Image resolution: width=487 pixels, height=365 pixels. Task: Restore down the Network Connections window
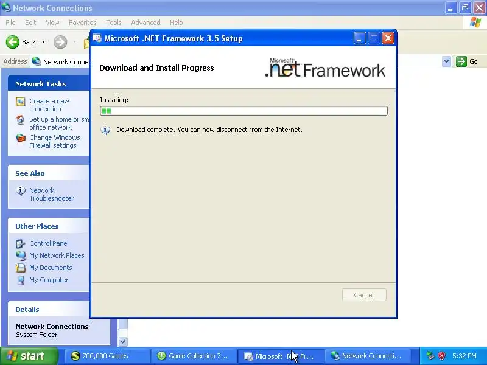point(465,8)
